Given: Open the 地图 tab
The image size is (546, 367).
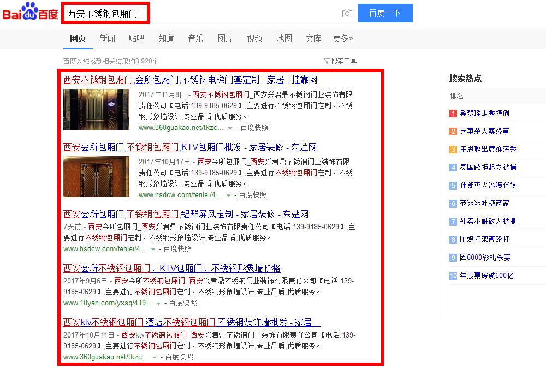Looking at the screenshot, I should [284, 38].
